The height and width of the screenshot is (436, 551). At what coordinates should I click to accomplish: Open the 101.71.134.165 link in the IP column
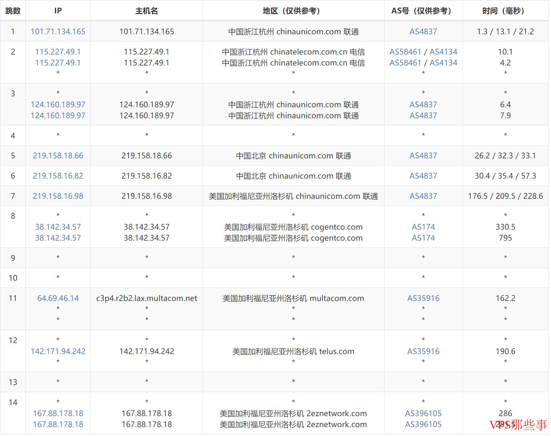(x=58, y=32)
